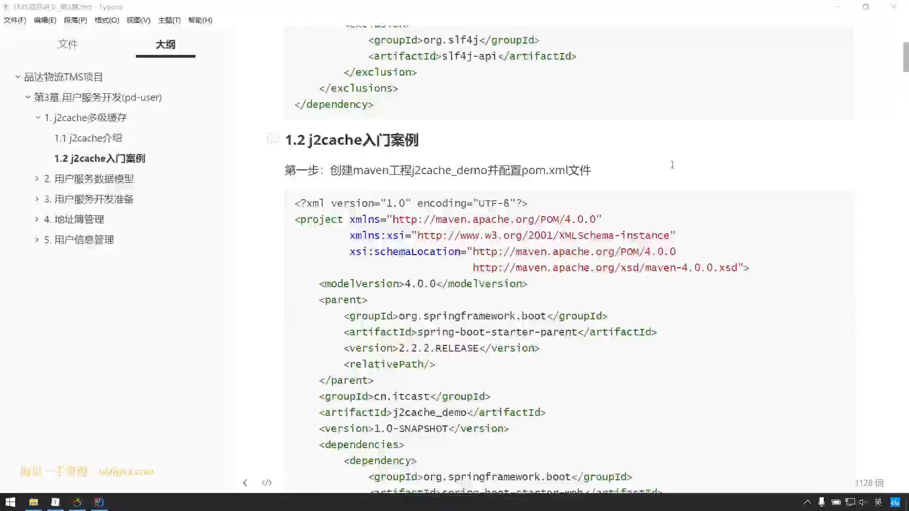Collapse 第3章 用户服务开发(pd-user) node
The width and height of the screenshot is (909, 511).
click(28, 97)
